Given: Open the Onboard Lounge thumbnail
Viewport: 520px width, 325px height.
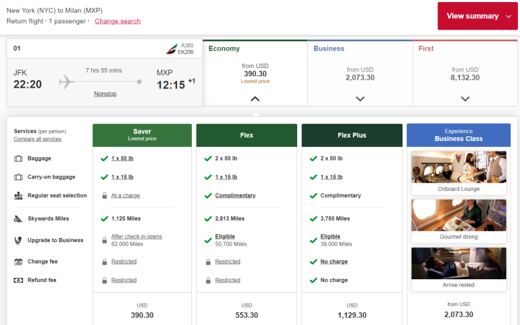Looking at the screenshot, I should click(x=459, y=171).
